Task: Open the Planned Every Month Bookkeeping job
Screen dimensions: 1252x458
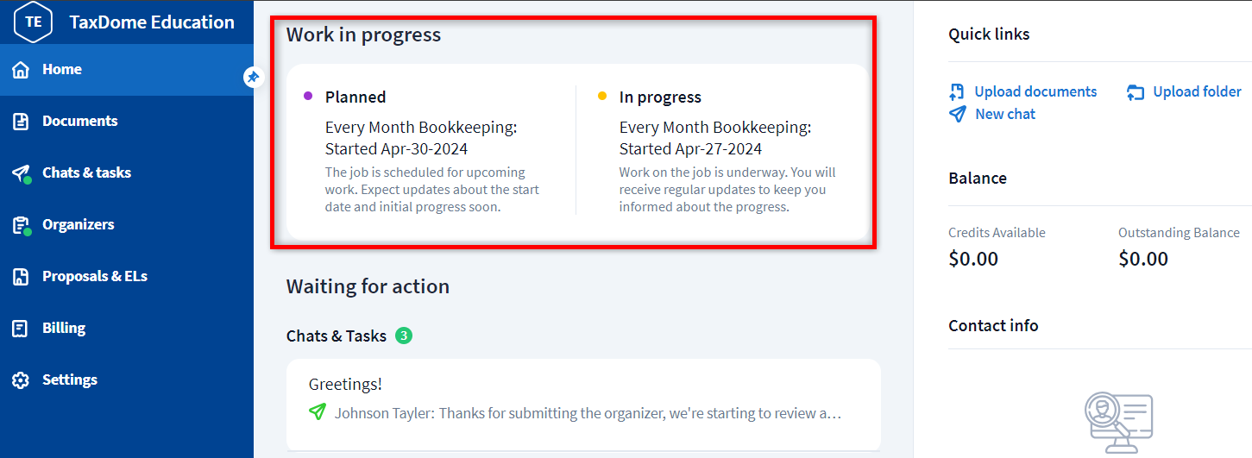Action: coord(421,138)
